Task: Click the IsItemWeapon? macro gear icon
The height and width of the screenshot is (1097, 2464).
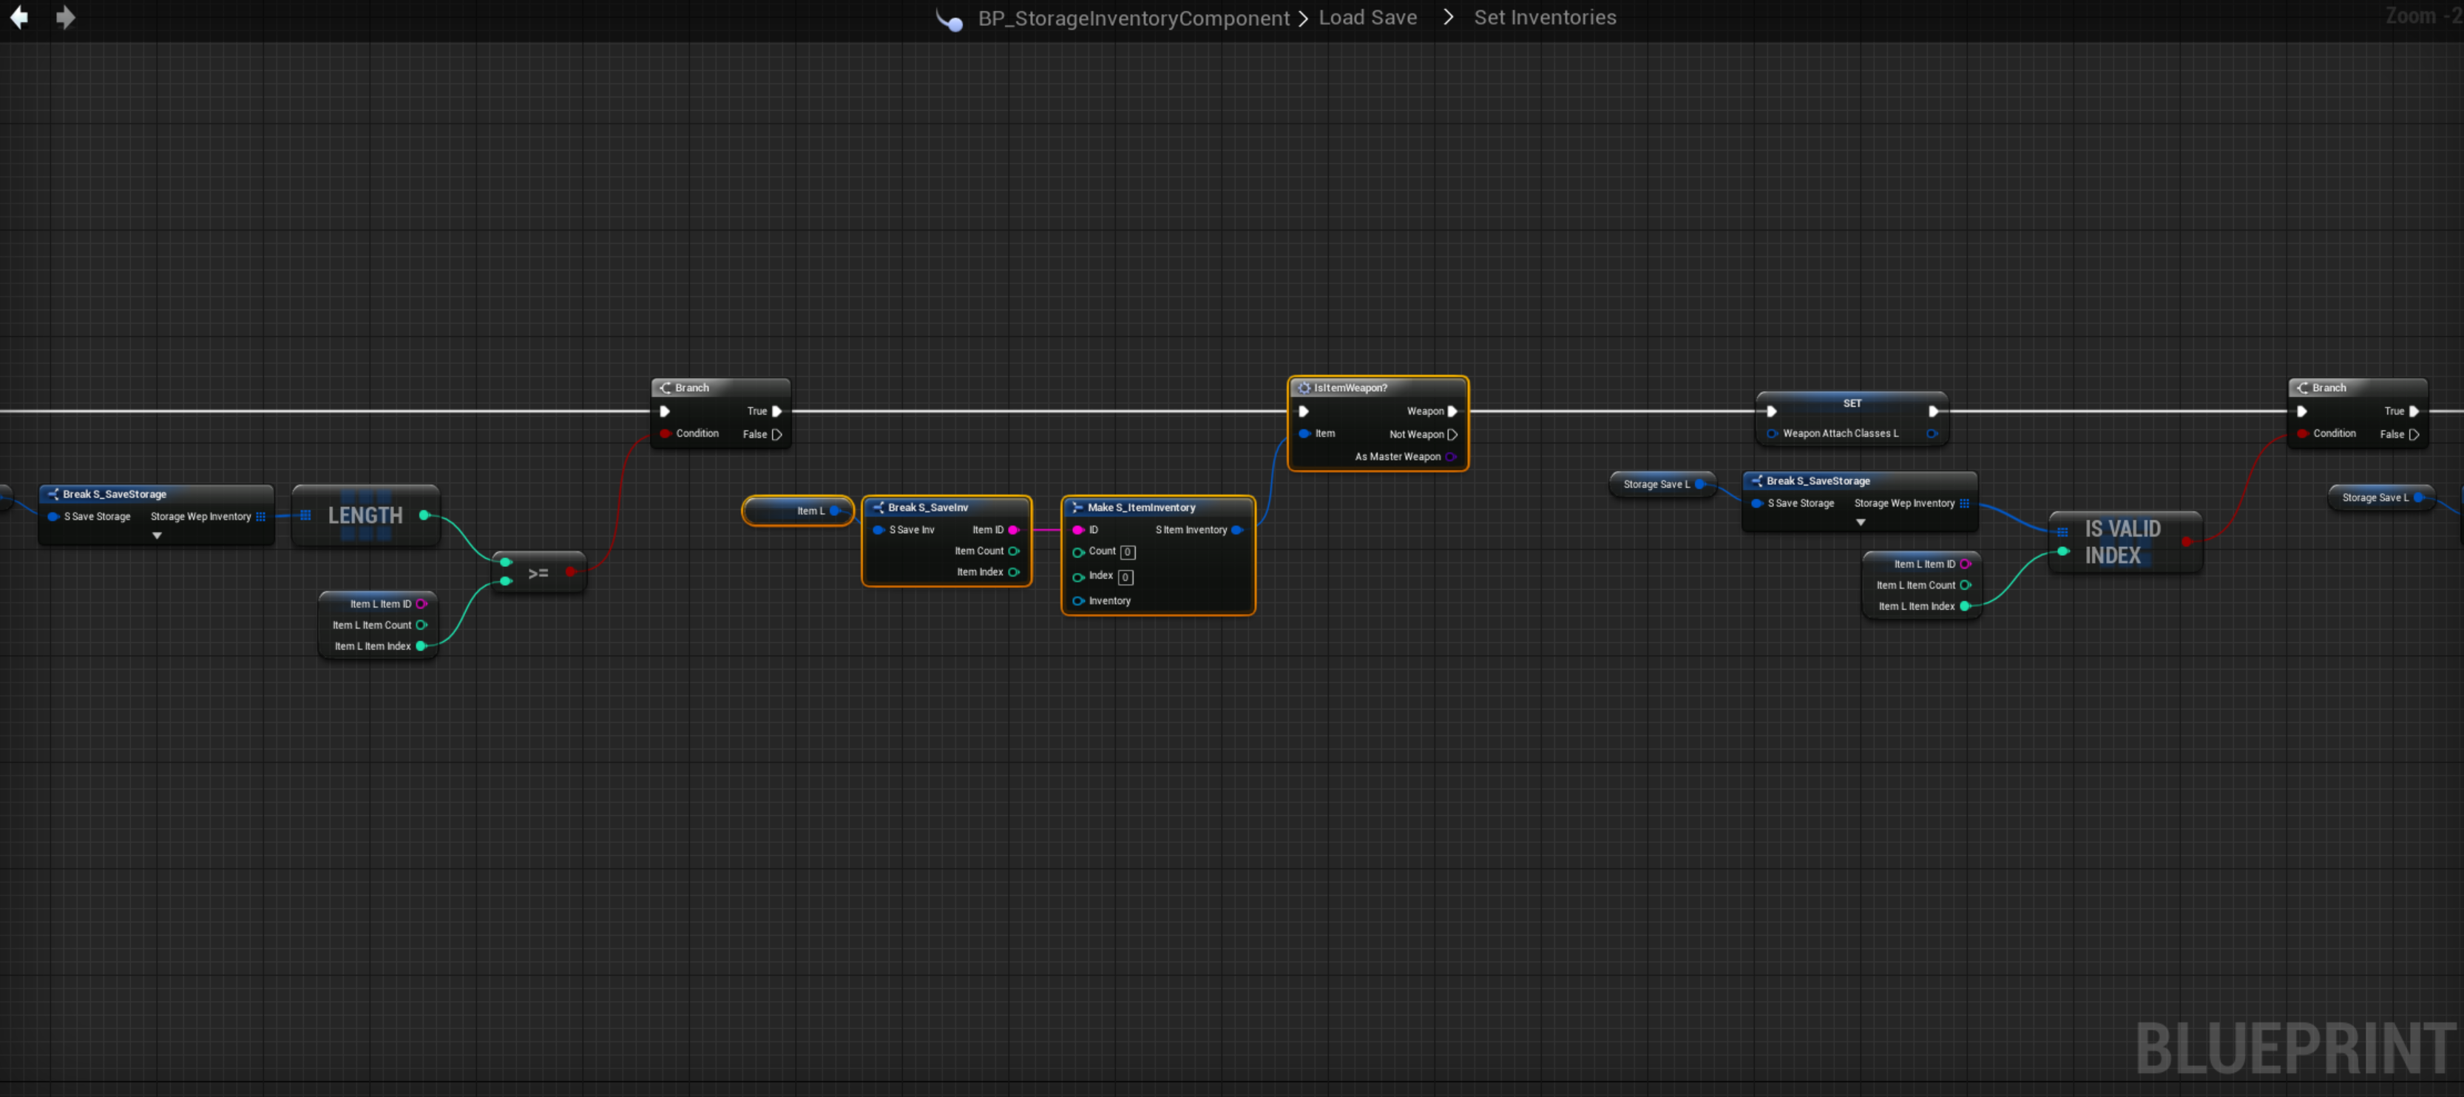Action: coord(1304,387)
